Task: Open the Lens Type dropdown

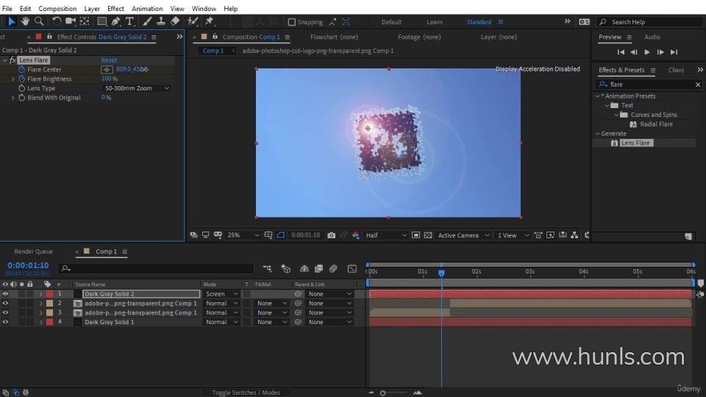Action: coord(137,88)
